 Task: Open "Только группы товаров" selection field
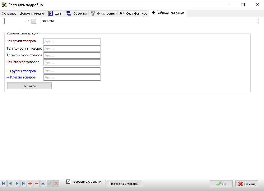(x=72, y=48)
